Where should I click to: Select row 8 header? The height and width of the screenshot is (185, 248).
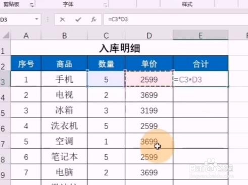pyautogui.click(x=5, y=156)
